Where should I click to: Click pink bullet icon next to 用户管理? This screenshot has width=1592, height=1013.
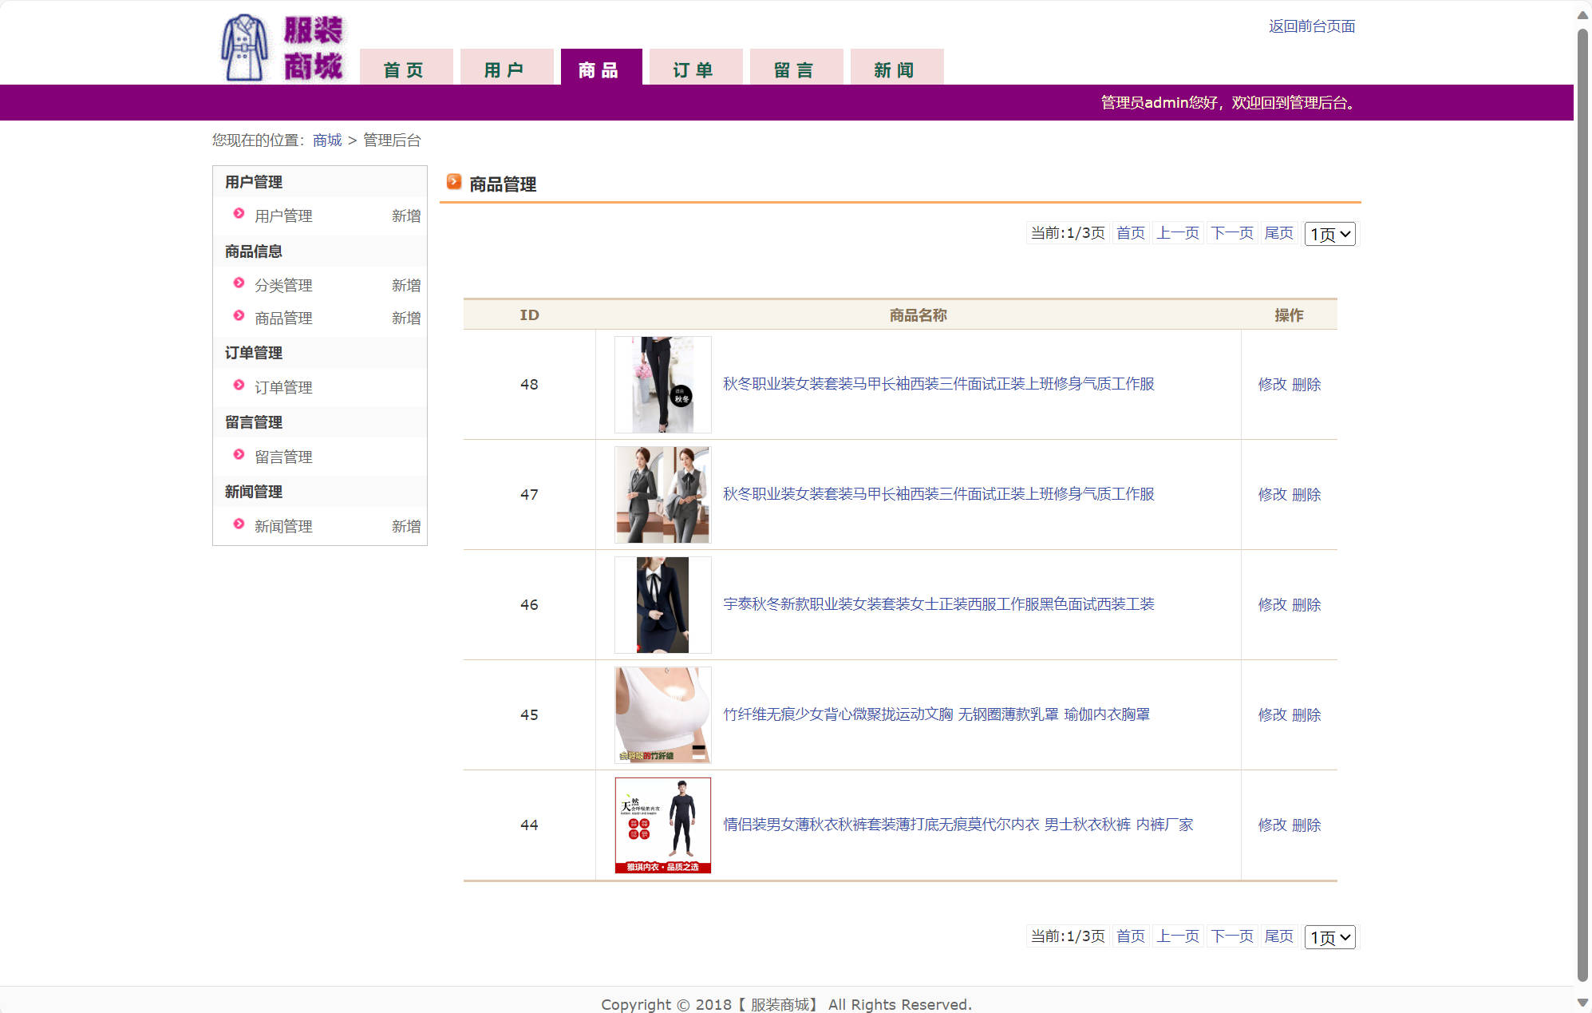[239, 214]
